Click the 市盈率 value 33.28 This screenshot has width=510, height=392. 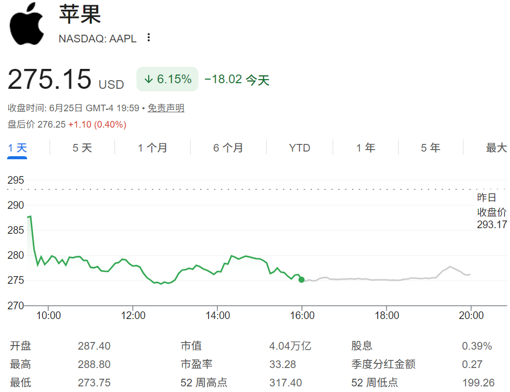tap(283, 364)
